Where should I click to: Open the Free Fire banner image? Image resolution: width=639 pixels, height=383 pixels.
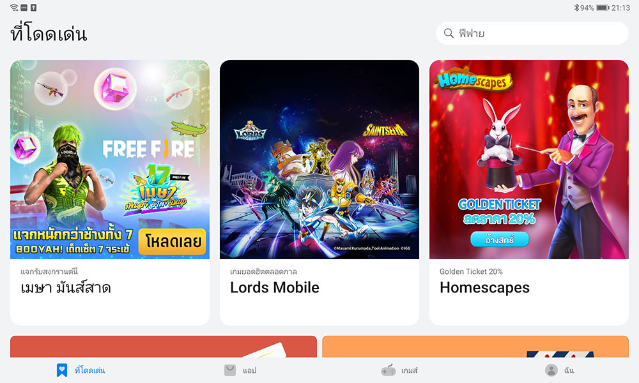110,160
